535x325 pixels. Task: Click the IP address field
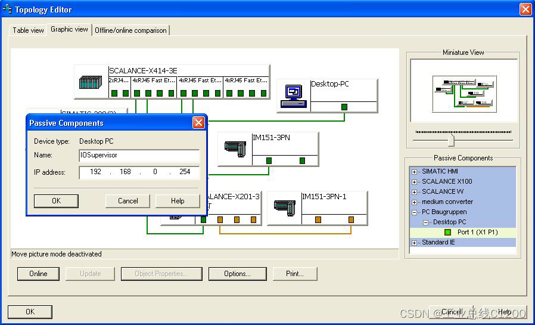click(x=139, y=172)
